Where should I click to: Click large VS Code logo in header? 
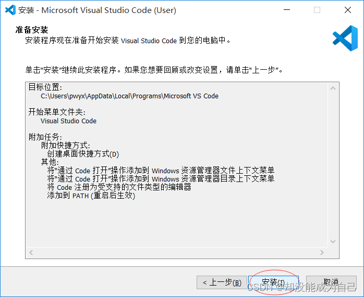[345, 38]
